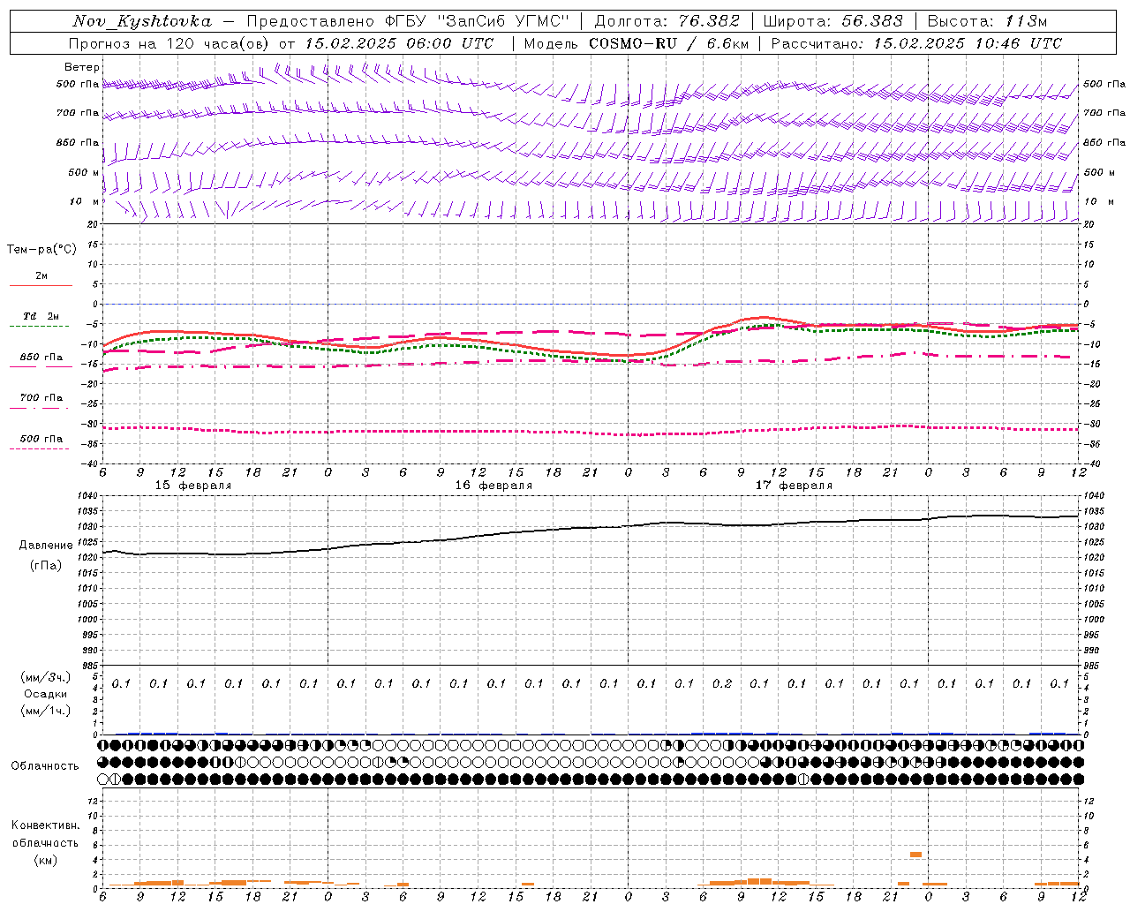The image size is (1130, 904).
Task: Click the tallest orange convective cloud bar
Action: click(915, 855)
